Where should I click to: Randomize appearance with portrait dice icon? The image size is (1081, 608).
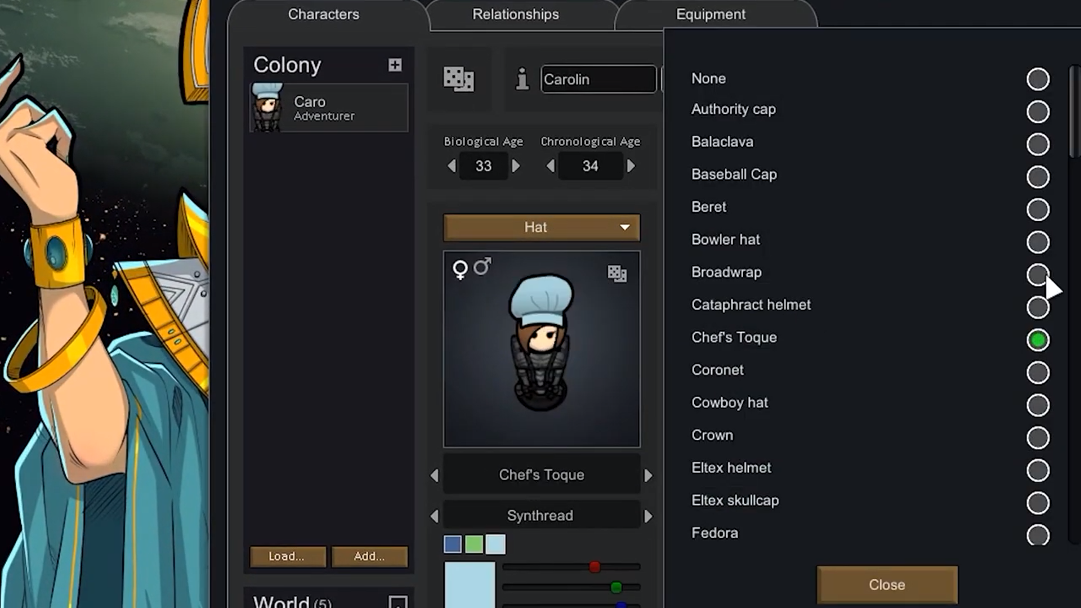pyautogui.click(x=617, y=274)
